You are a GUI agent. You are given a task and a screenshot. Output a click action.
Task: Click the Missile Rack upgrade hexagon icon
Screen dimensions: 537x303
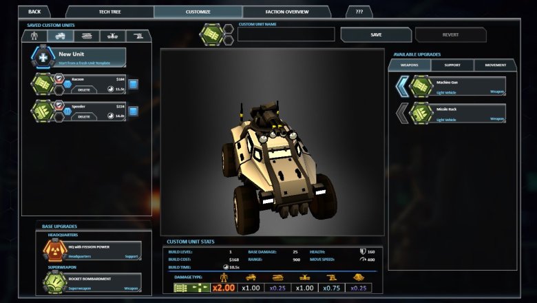(x=421, y=113)
